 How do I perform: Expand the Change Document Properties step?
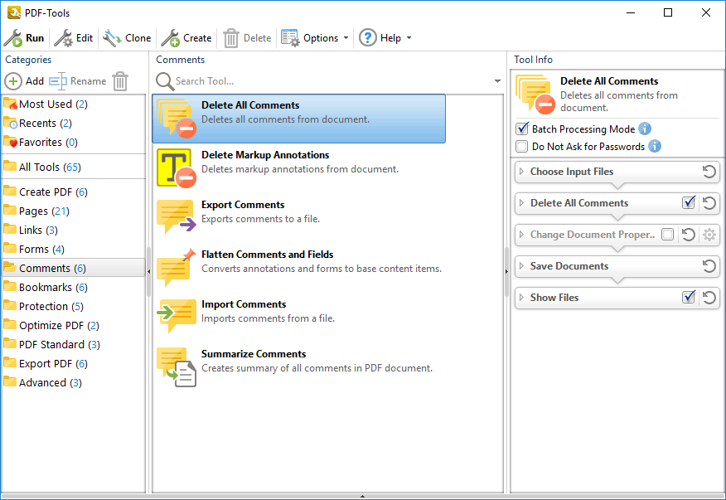pos(521,235)
